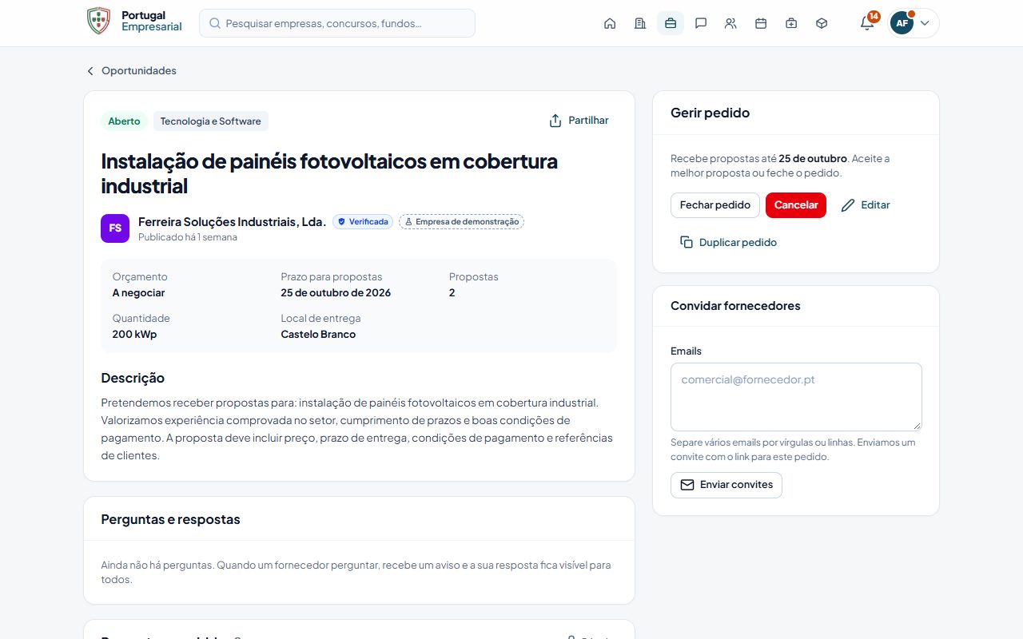The image size is (1023, 639).
Task: Click the Aberto status badge
Action: [x=124, y=121]
